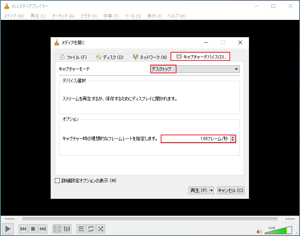
Task: Skip to next media track
Action: (x=42, y=229)
